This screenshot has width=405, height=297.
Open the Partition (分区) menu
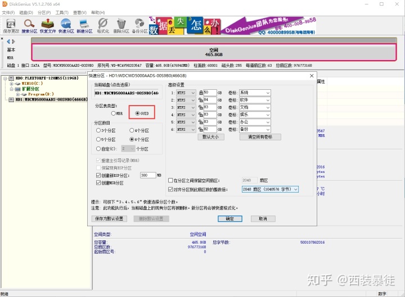pyautogui.click(x=44, y=13)
